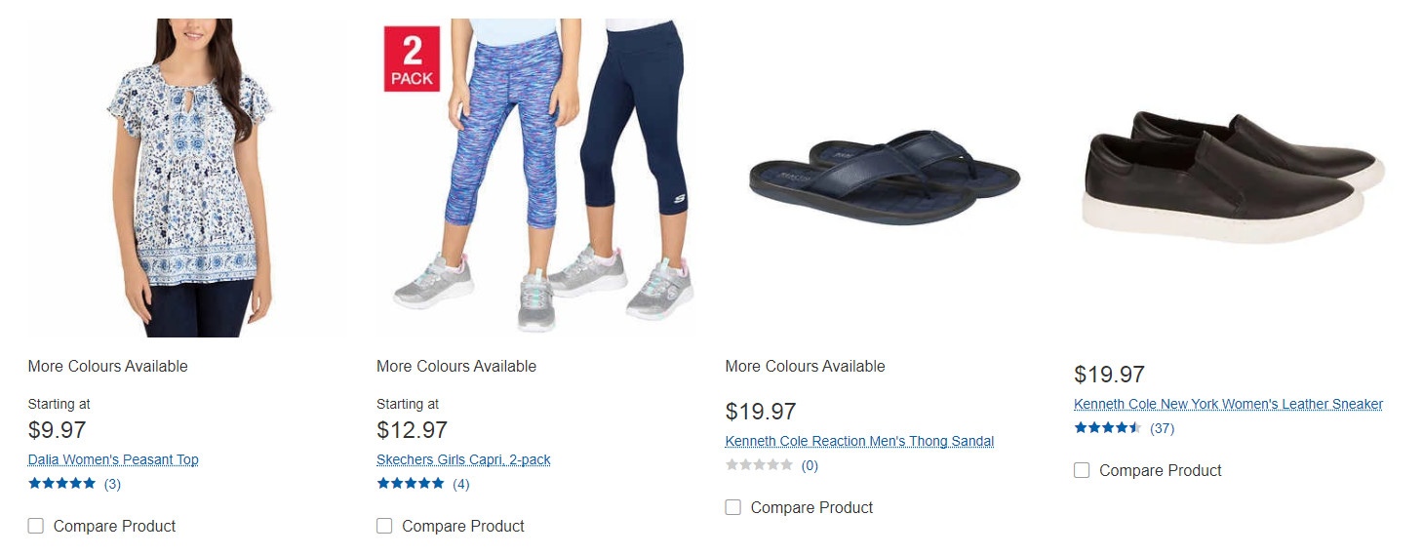Open the (3) reviews count for Dalia top
The width and height of the screenshot is (1423, 555).
coord(112,484)
